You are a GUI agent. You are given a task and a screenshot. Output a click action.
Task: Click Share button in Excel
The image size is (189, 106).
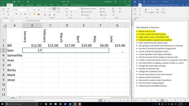pos(128,5)
